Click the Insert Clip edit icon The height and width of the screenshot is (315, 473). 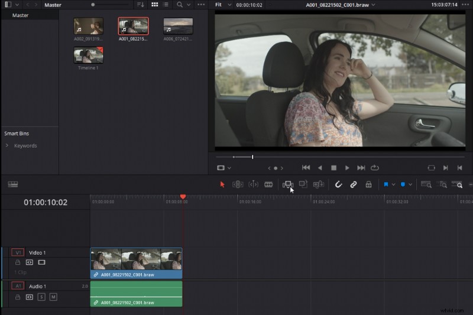point(288,184)
